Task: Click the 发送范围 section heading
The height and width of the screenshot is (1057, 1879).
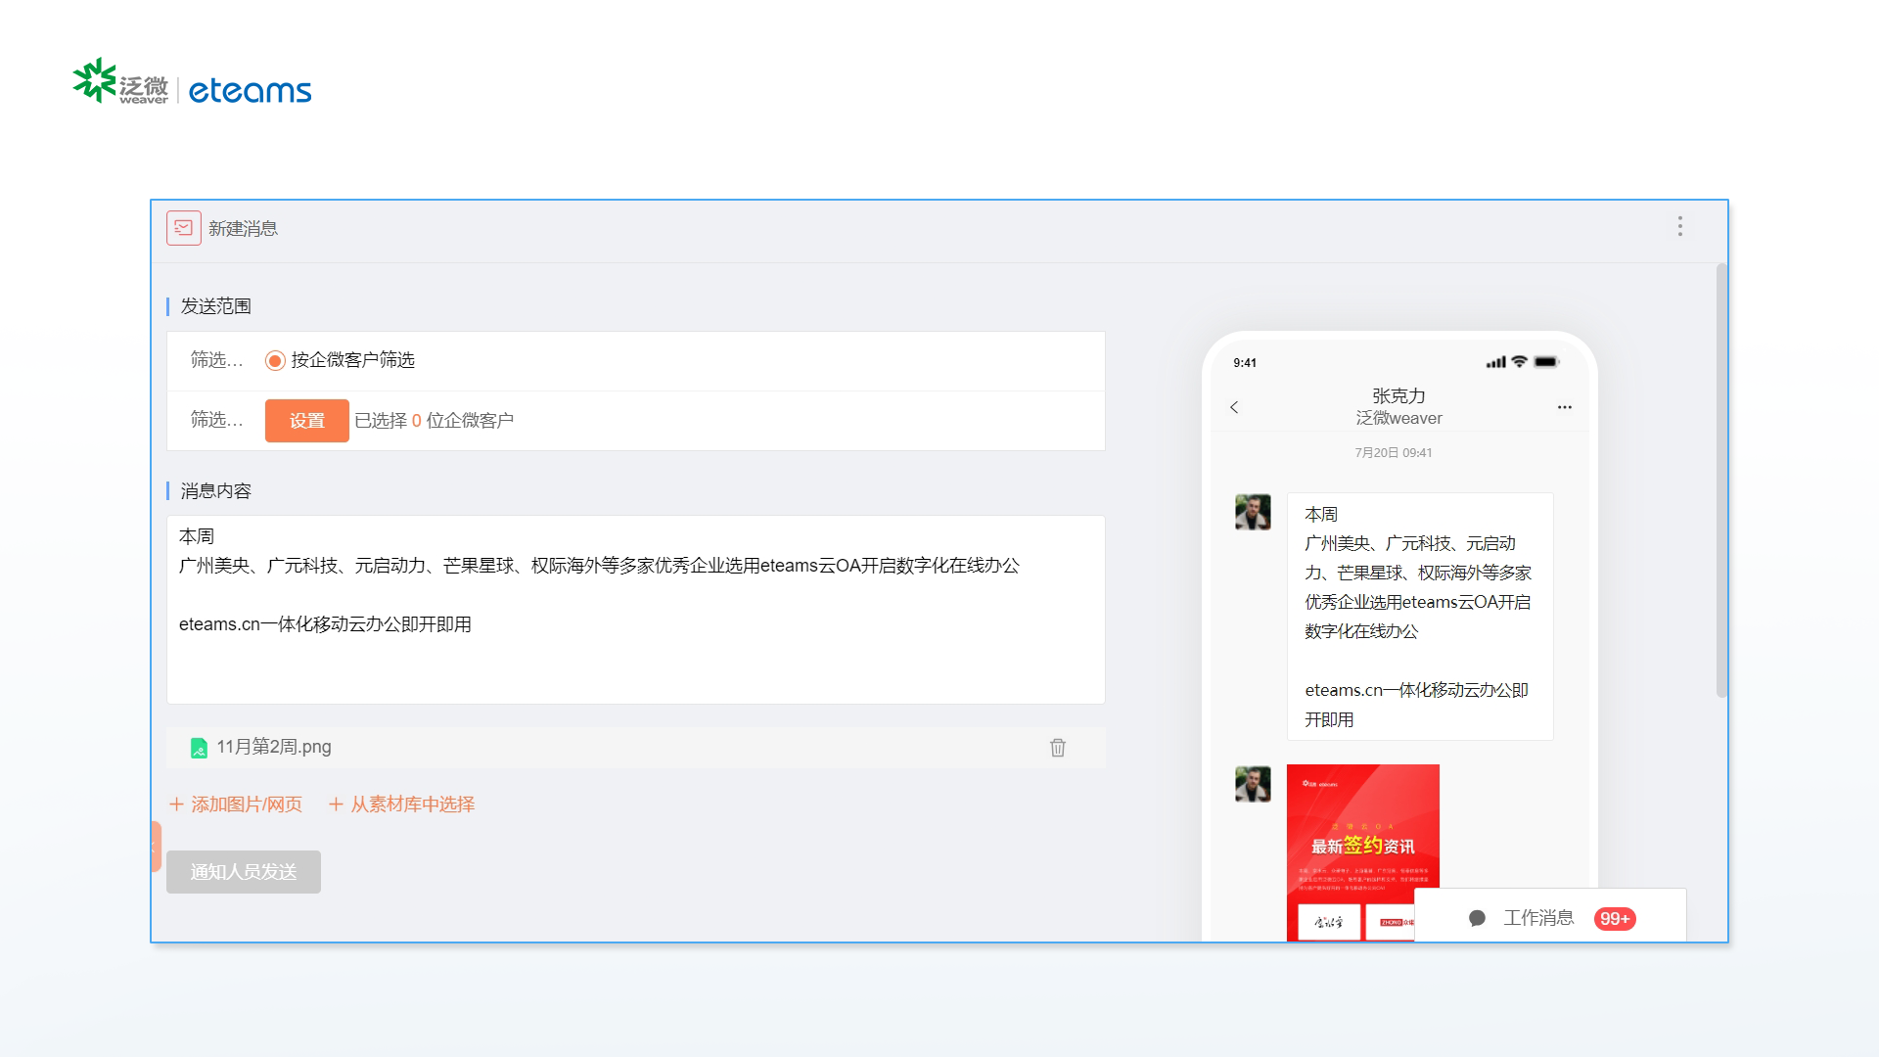Action: coord(216,306)
